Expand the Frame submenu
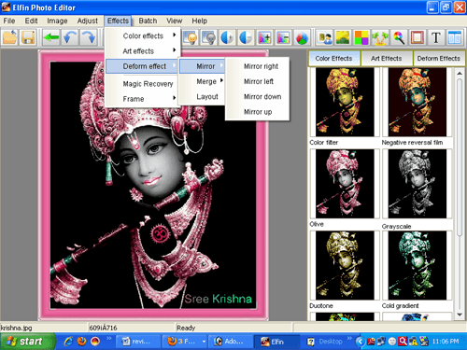The height and width of the screenshot is (350, 467). click(143, 99)
